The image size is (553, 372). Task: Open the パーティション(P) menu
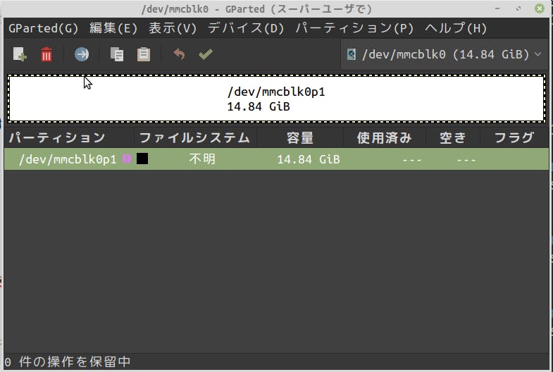(x=354, y=28)
